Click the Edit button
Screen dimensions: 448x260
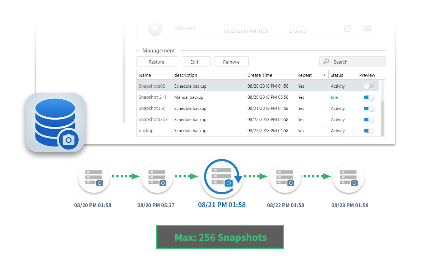[x=196, y=62]
